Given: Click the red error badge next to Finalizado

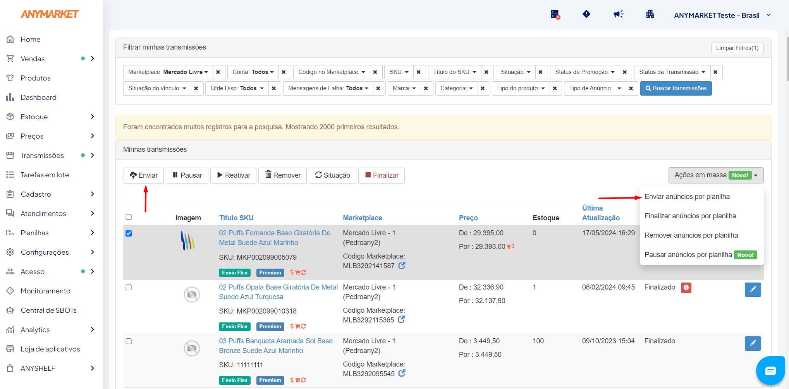Looking at the screenshot, I should pyautogui.click(x=686, y=288).
